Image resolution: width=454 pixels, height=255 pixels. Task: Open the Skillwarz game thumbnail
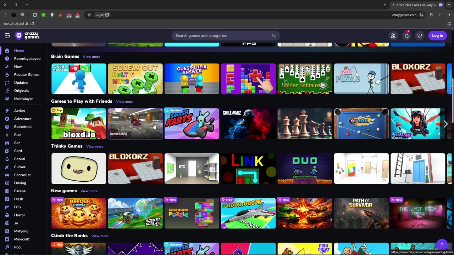pyautogui.click(x=248, y=124)
